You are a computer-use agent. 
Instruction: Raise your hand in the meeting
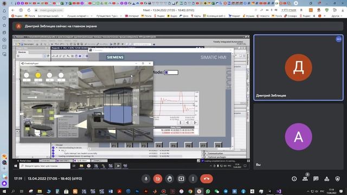click(170, 179)
